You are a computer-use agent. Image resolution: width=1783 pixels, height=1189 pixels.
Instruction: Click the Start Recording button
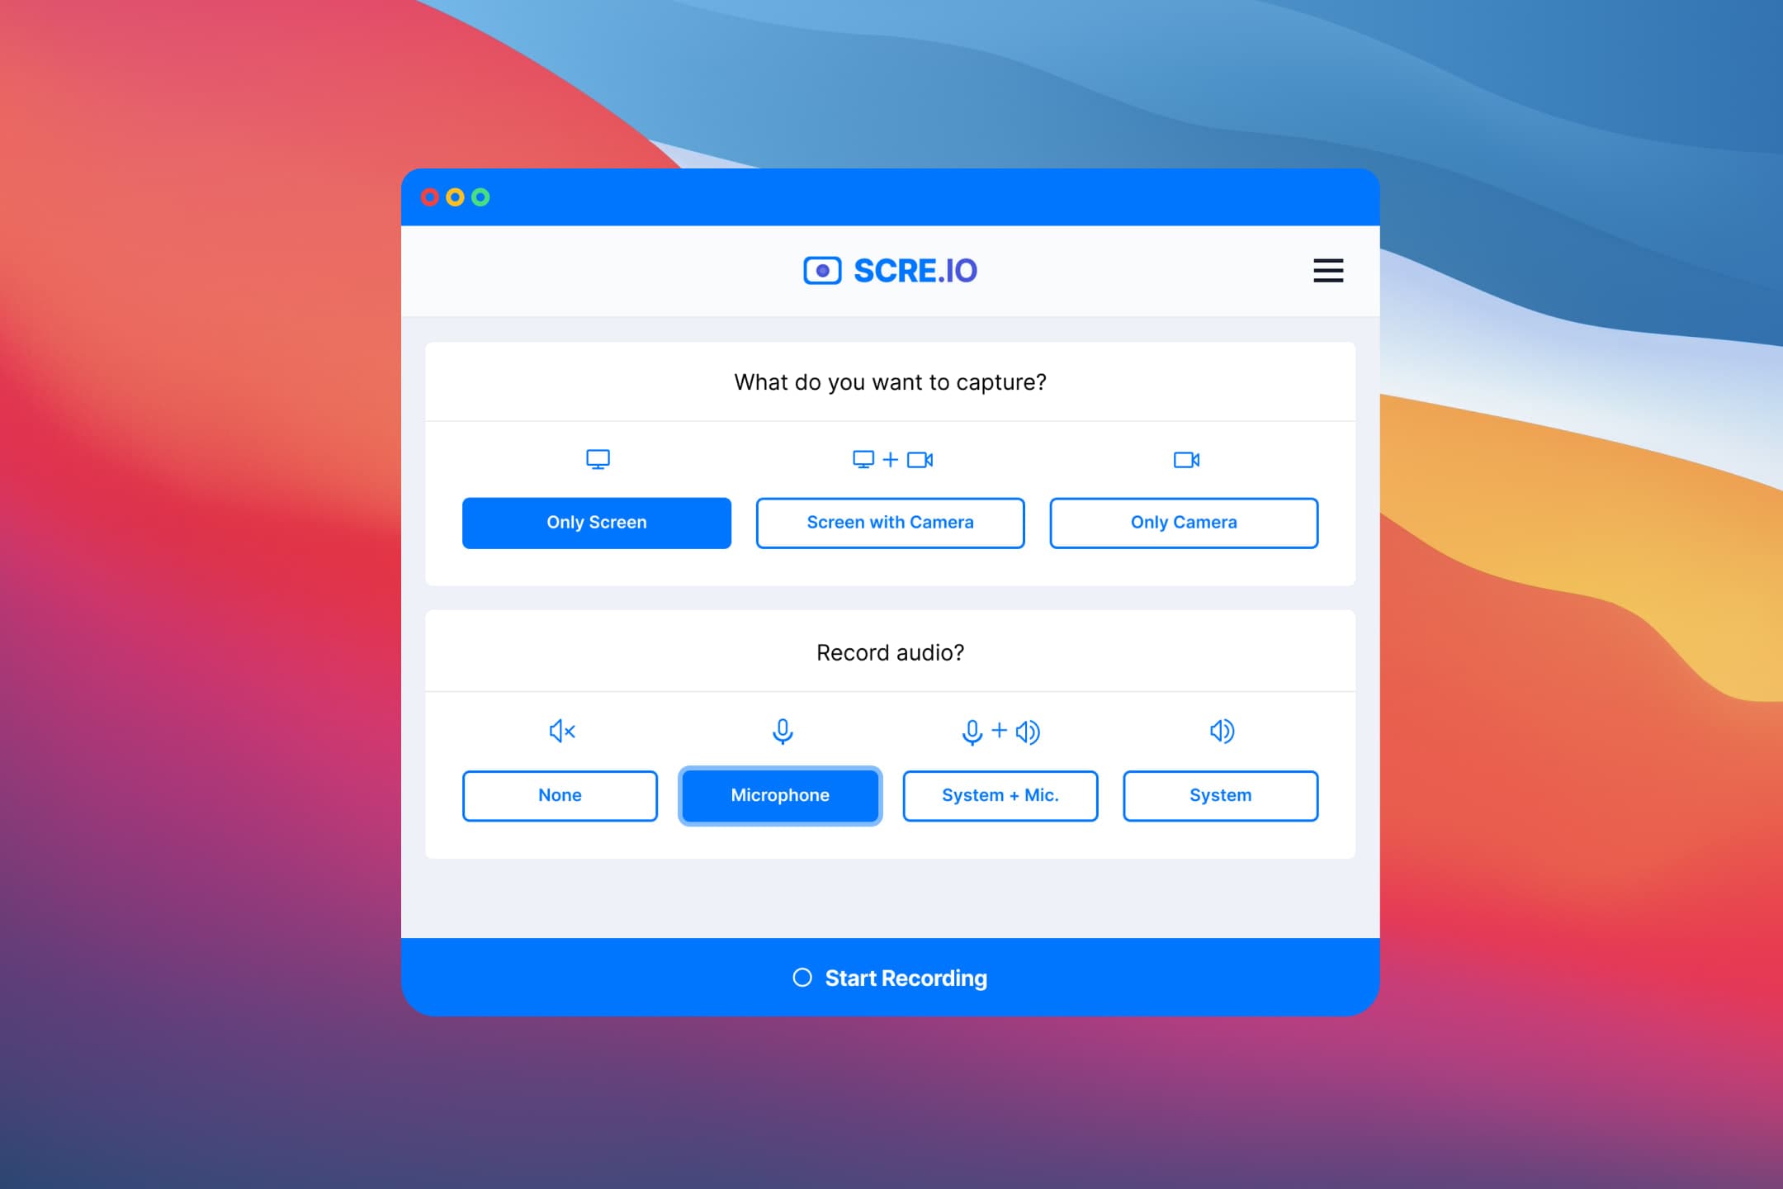click(x=891, y=979)
